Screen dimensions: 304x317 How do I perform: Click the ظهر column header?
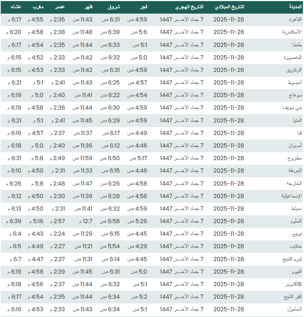[88, 7]
